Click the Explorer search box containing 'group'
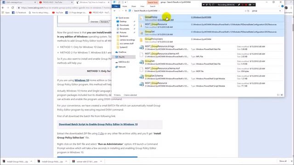294x165 pixels. pyautogui.click(x=265, y=11)
